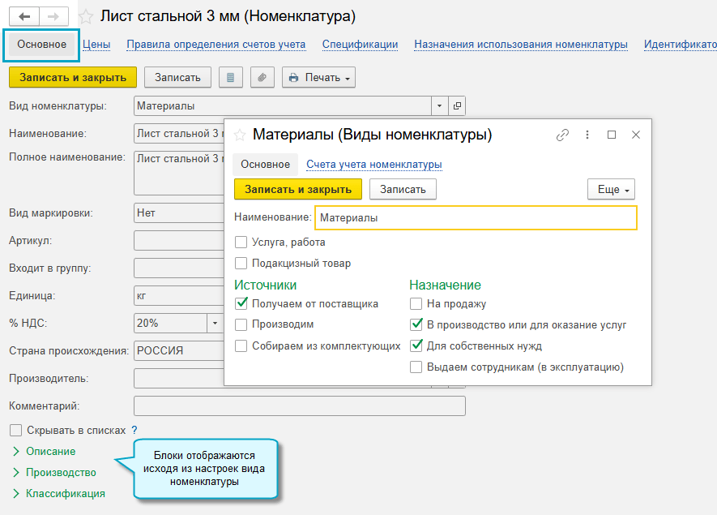Copy link icon in Материалы dialog header
The image size is (717, 515).
point(562,135)
